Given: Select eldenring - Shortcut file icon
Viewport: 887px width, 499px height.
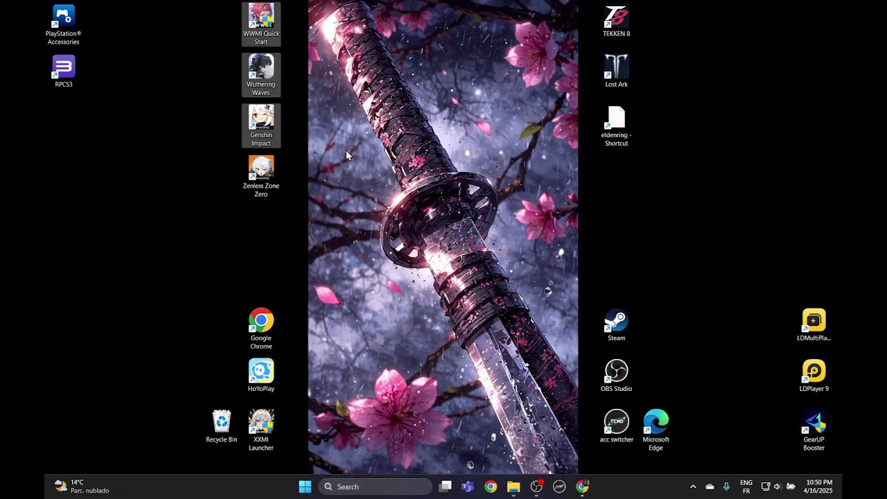Looking at the screenshot, I should pos(616,126).
